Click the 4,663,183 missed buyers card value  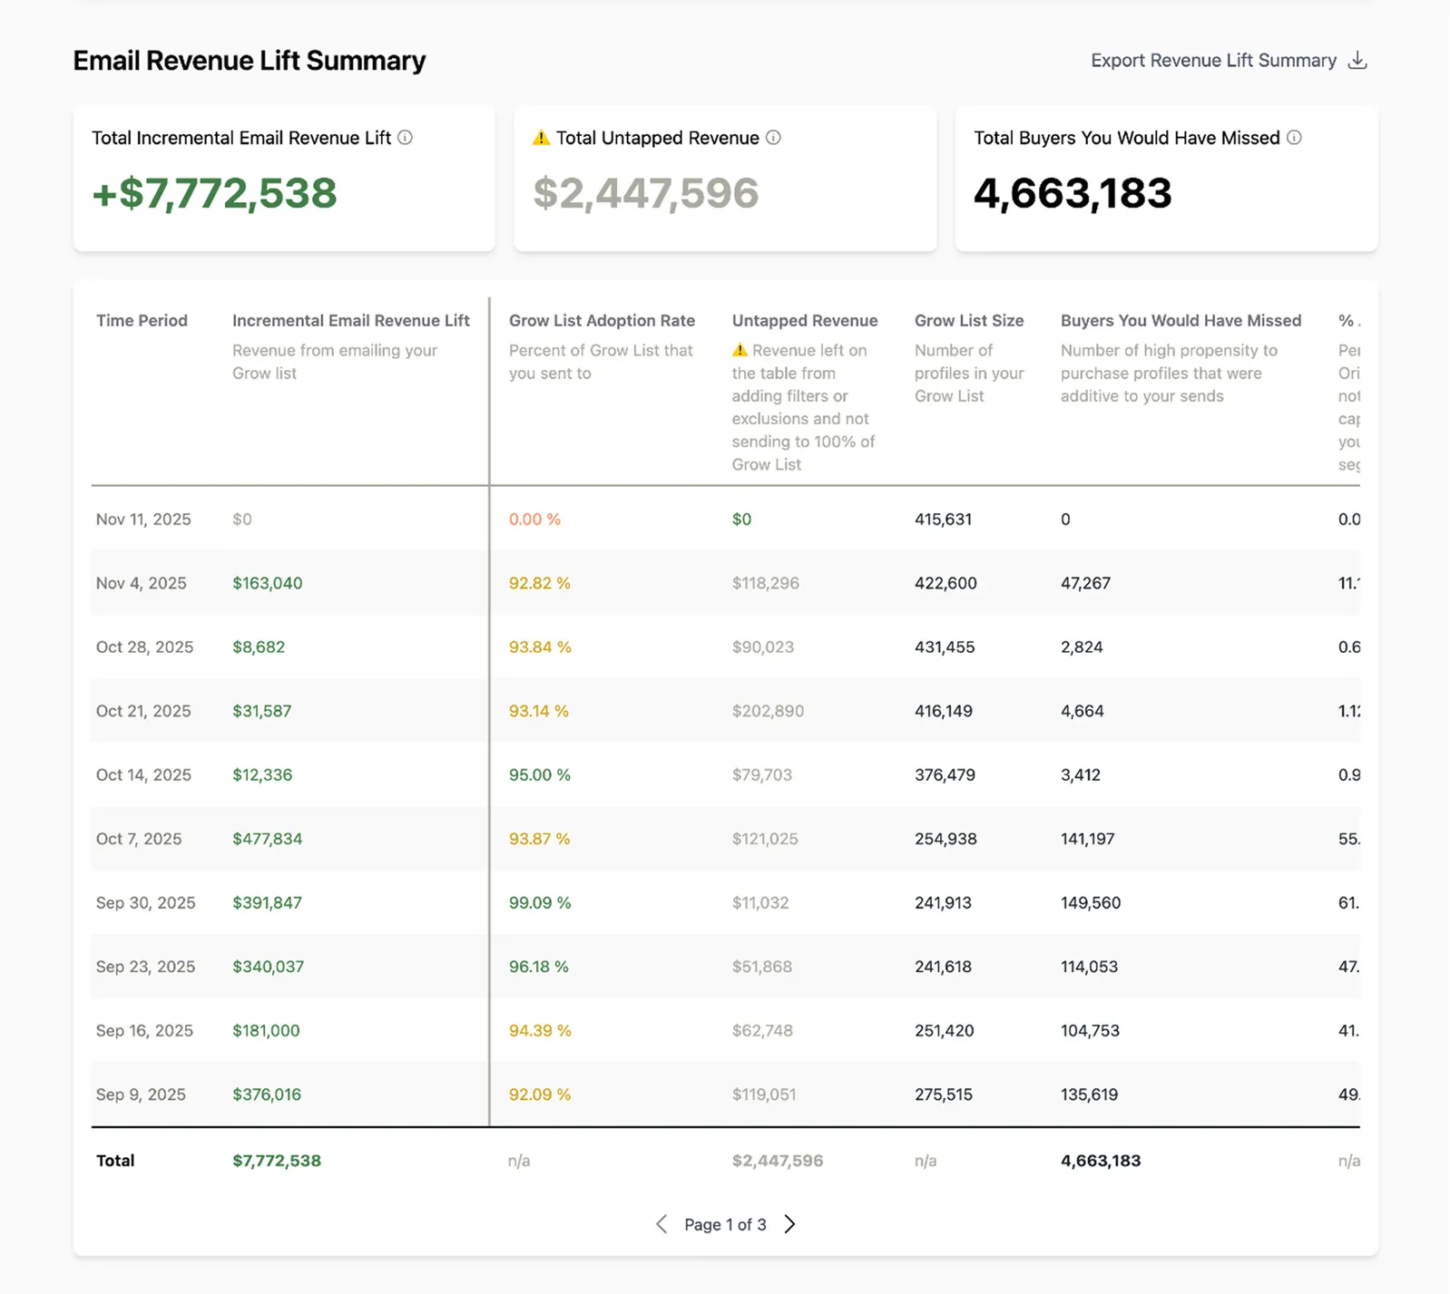(x=1073, y=193)
